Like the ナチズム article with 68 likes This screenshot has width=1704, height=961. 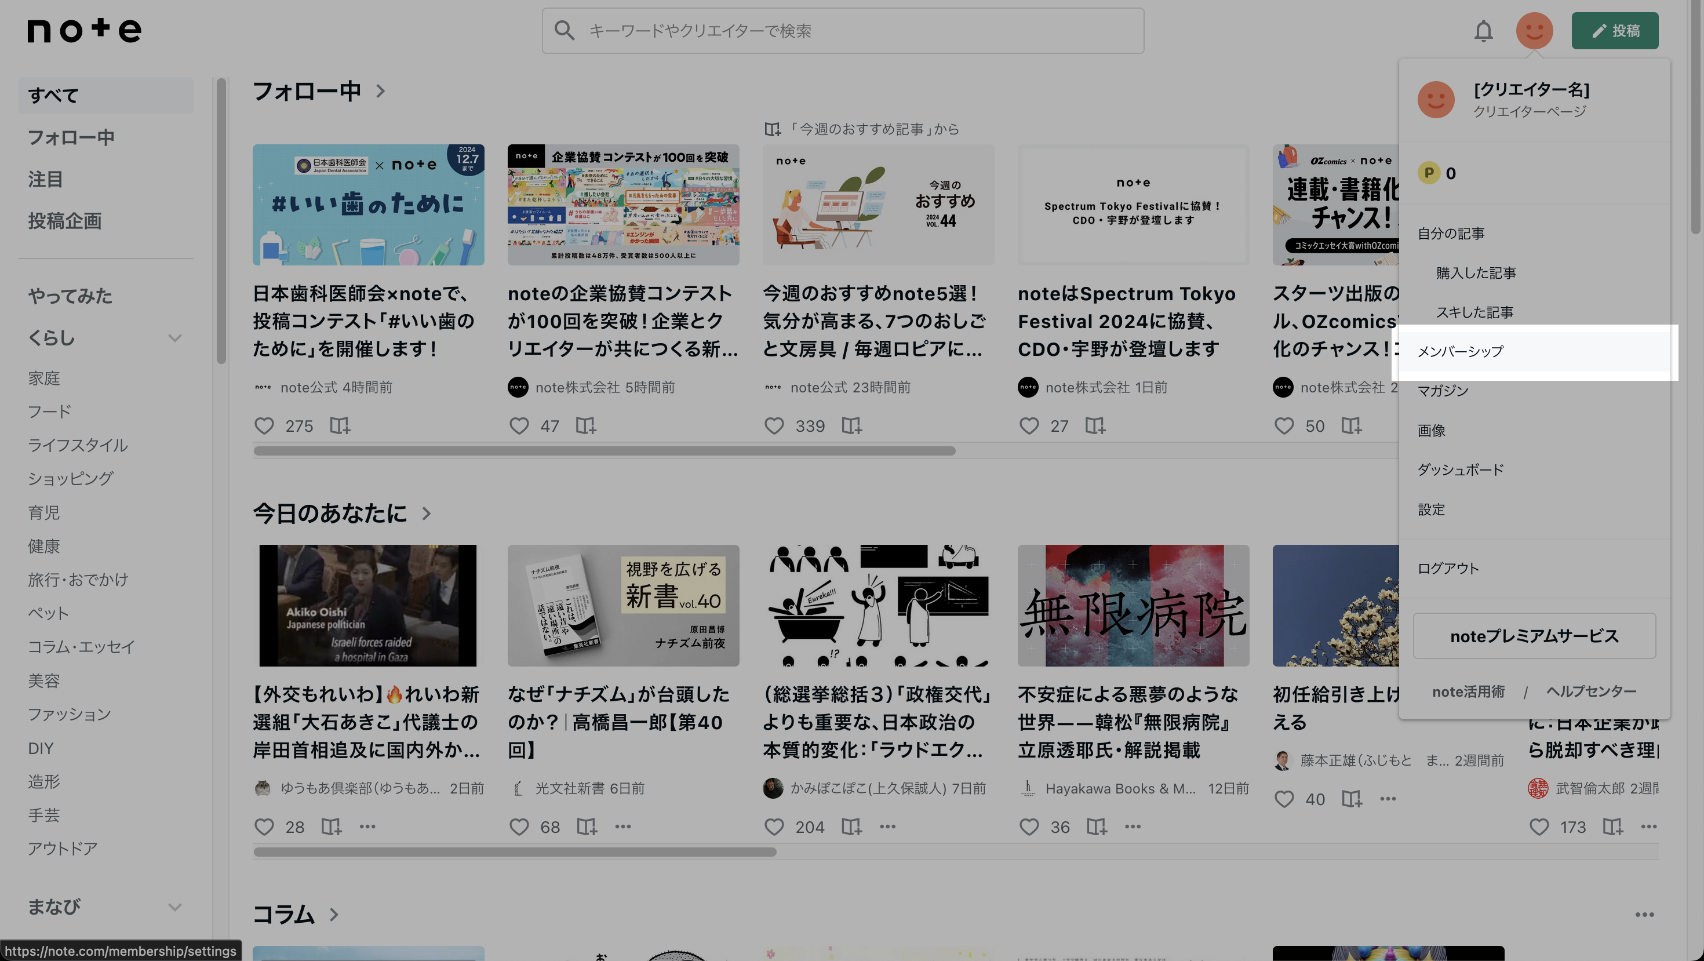click(x=519, y=827)
